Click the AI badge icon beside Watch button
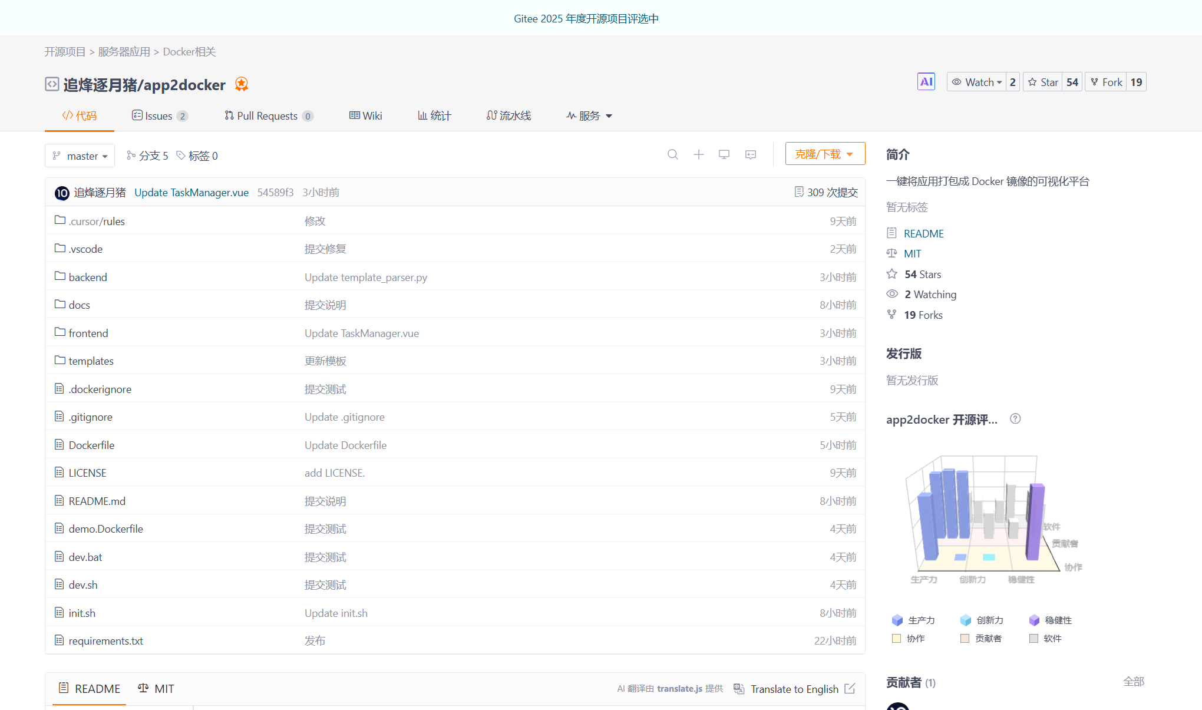1202x710 pixels. point(926,81)
